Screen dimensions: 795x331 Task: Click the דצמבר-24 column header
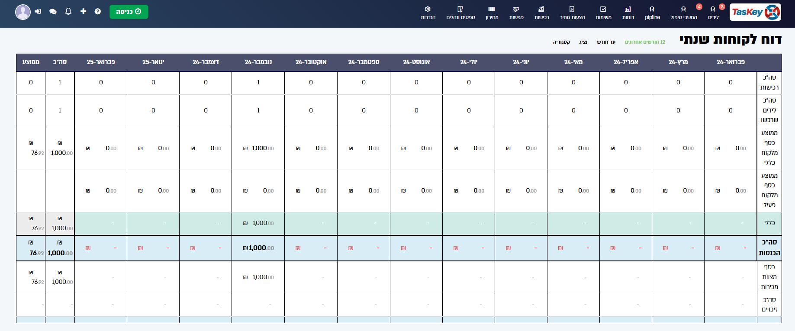click(x=206, y=62)
